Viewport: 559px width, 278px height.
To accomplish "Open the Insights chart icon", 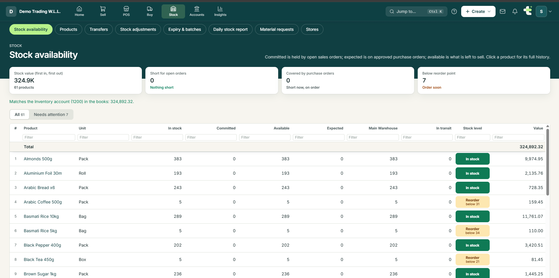I will click(x=220, y=11).
